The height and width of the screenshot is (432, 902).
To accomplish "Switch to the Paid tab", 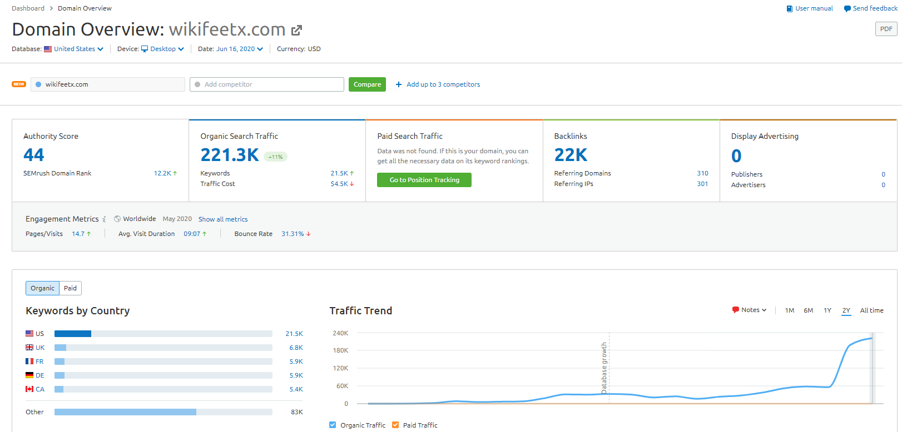I will pos(70,288).
